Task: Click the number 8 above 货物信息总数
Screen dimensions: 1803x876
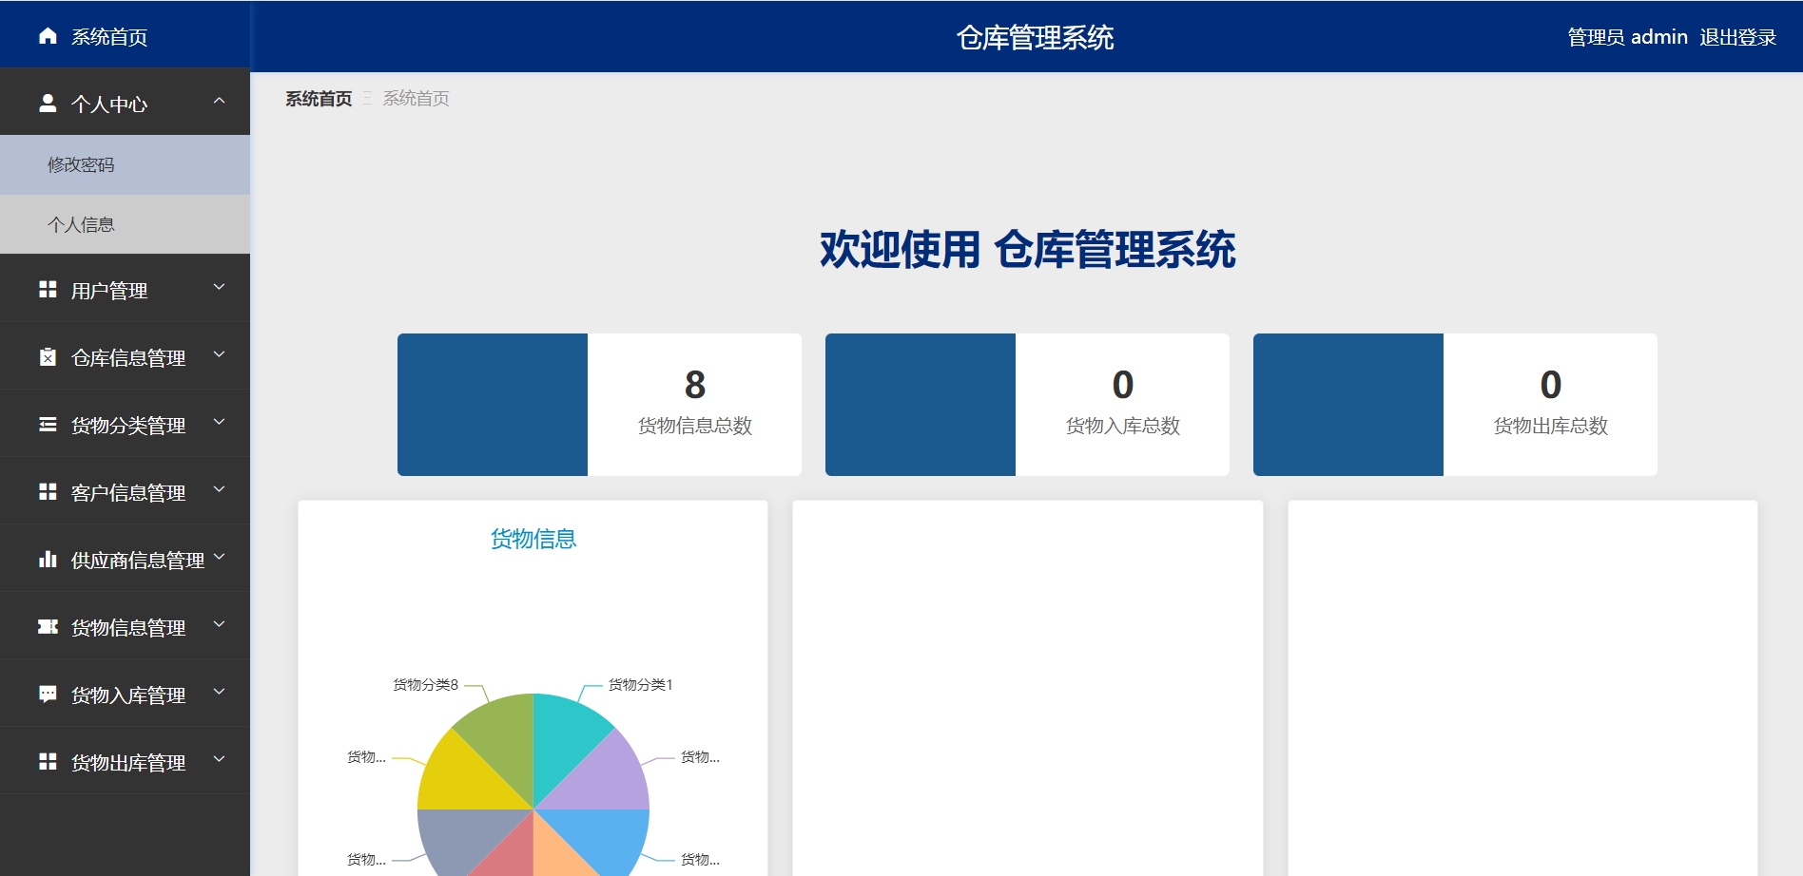Action: [695, 385]
